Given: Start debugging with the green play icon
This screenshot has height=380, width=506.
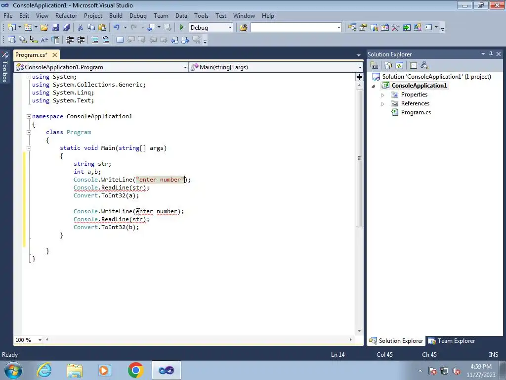Looking at the screenshot, I should (x=181, y=28).
